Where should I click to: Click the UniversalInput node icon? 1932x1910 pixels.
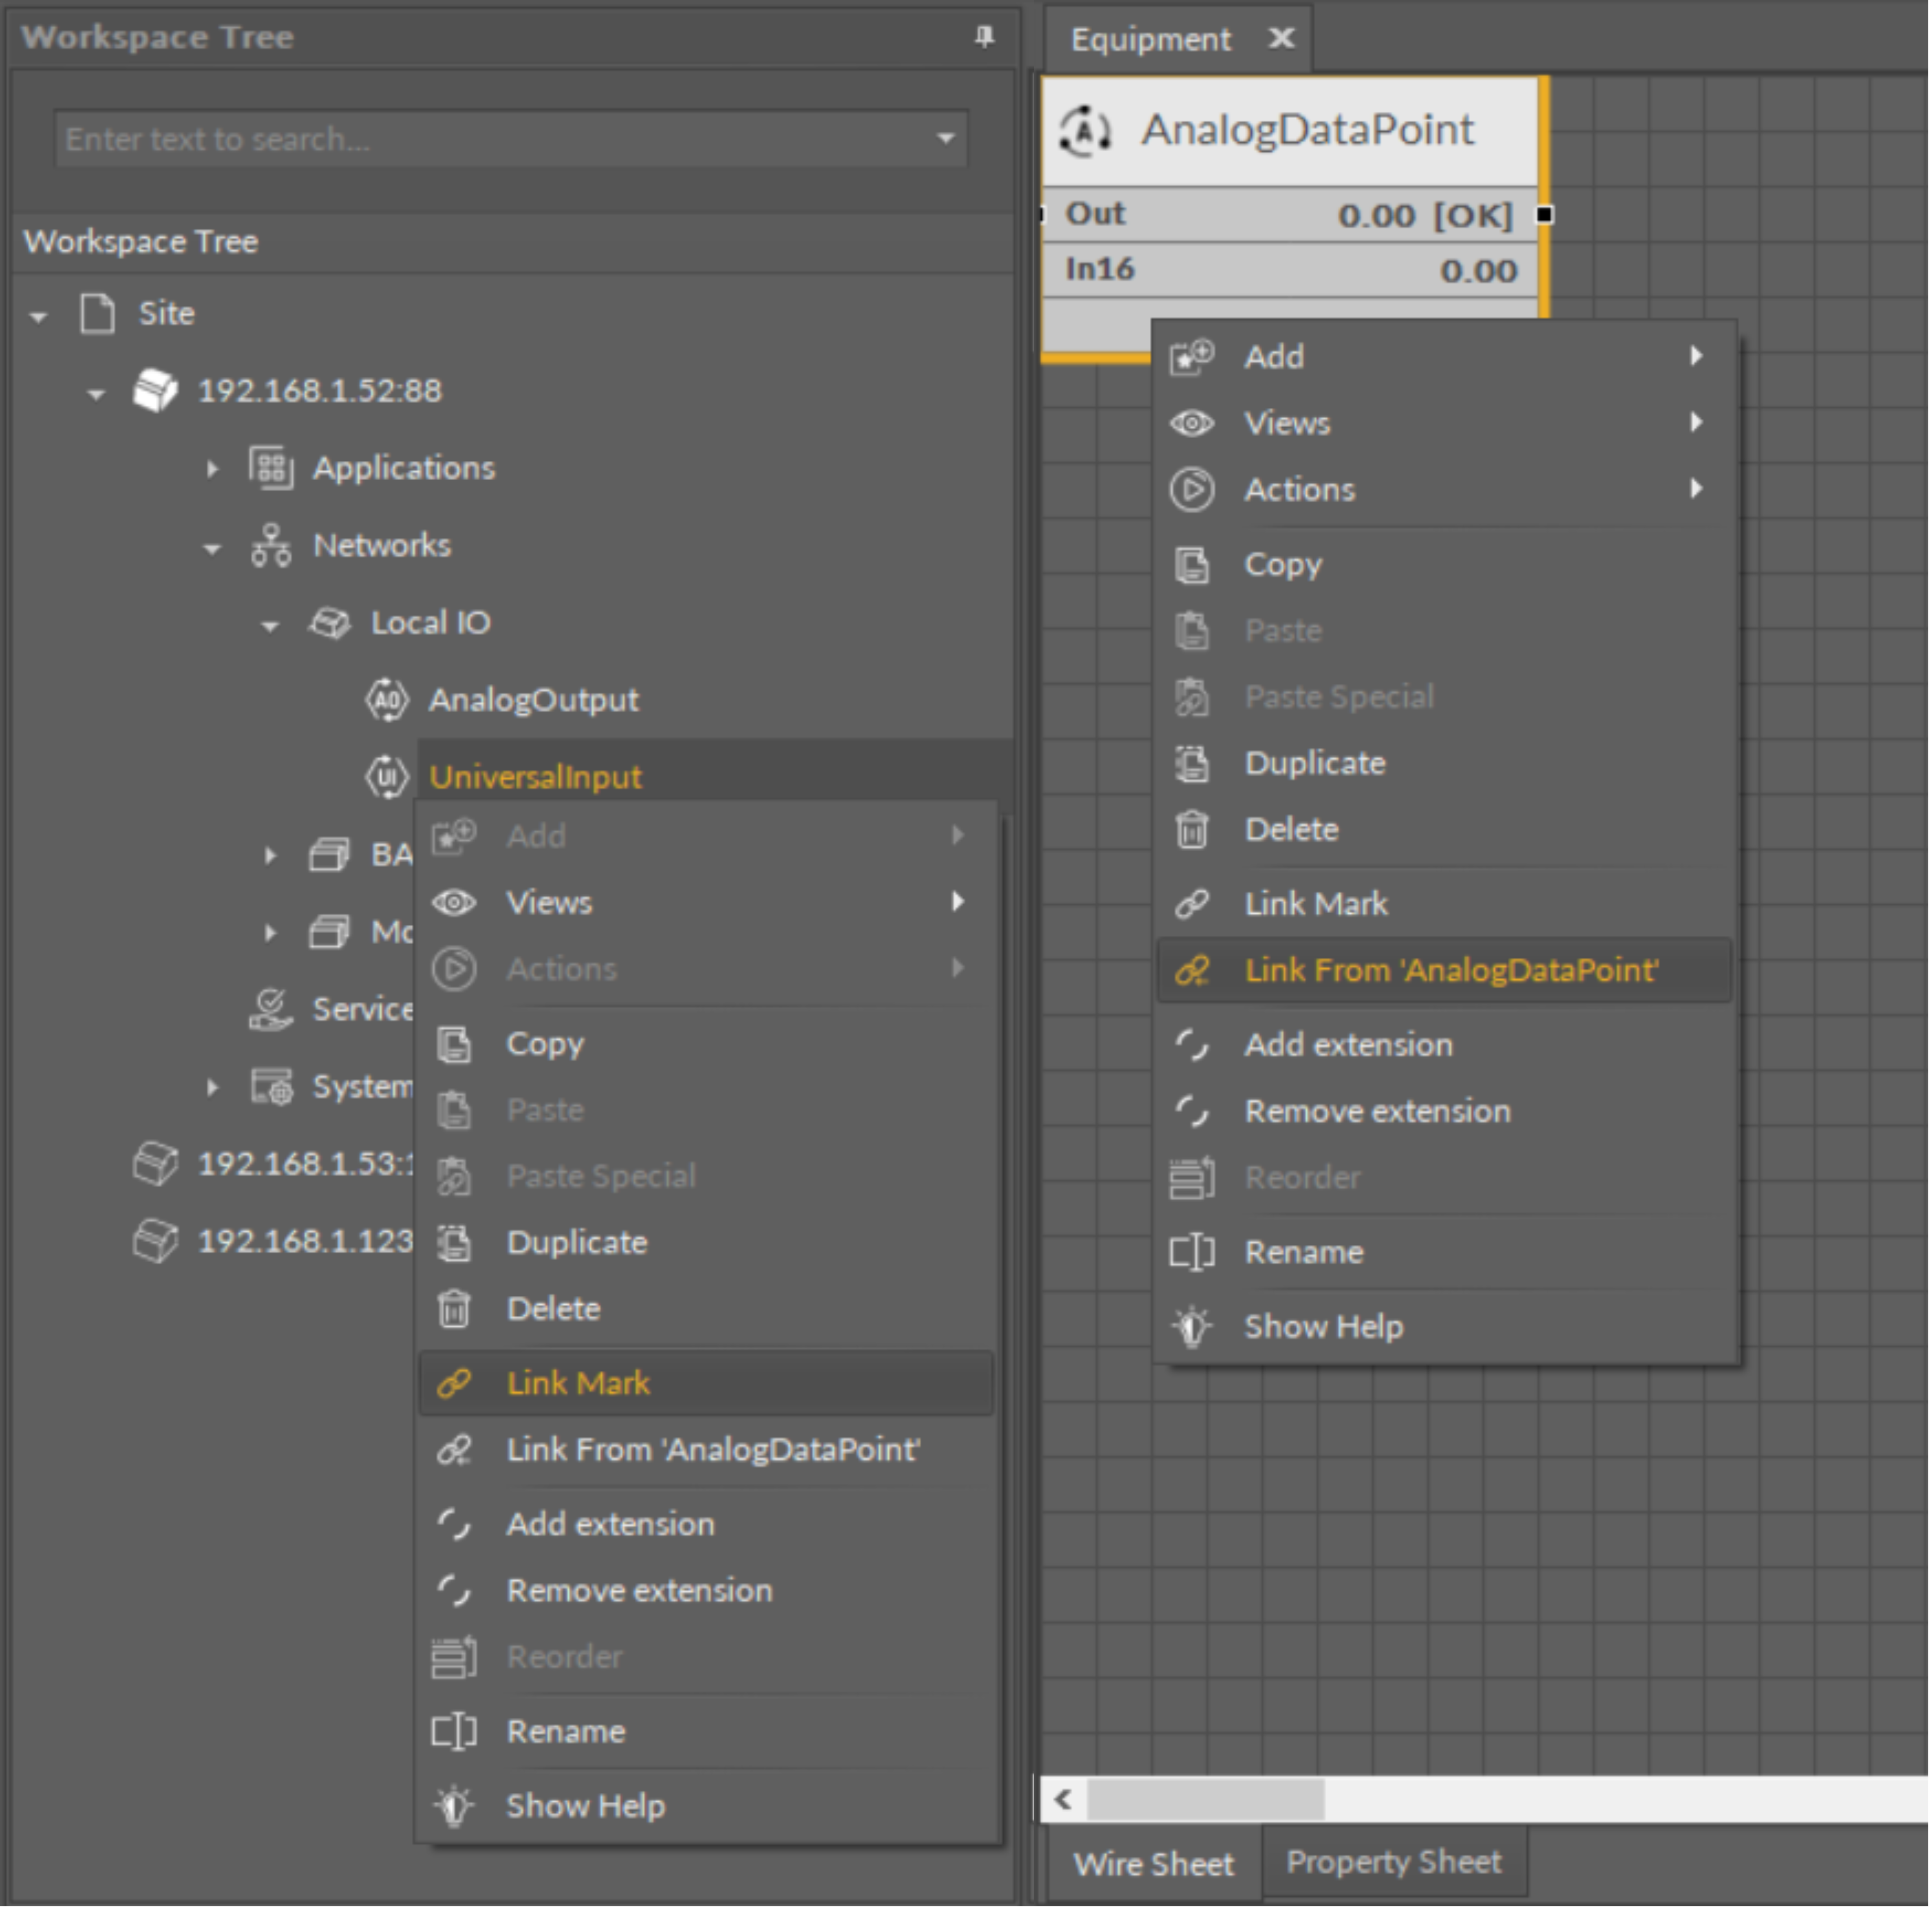[x=386, y=777]
